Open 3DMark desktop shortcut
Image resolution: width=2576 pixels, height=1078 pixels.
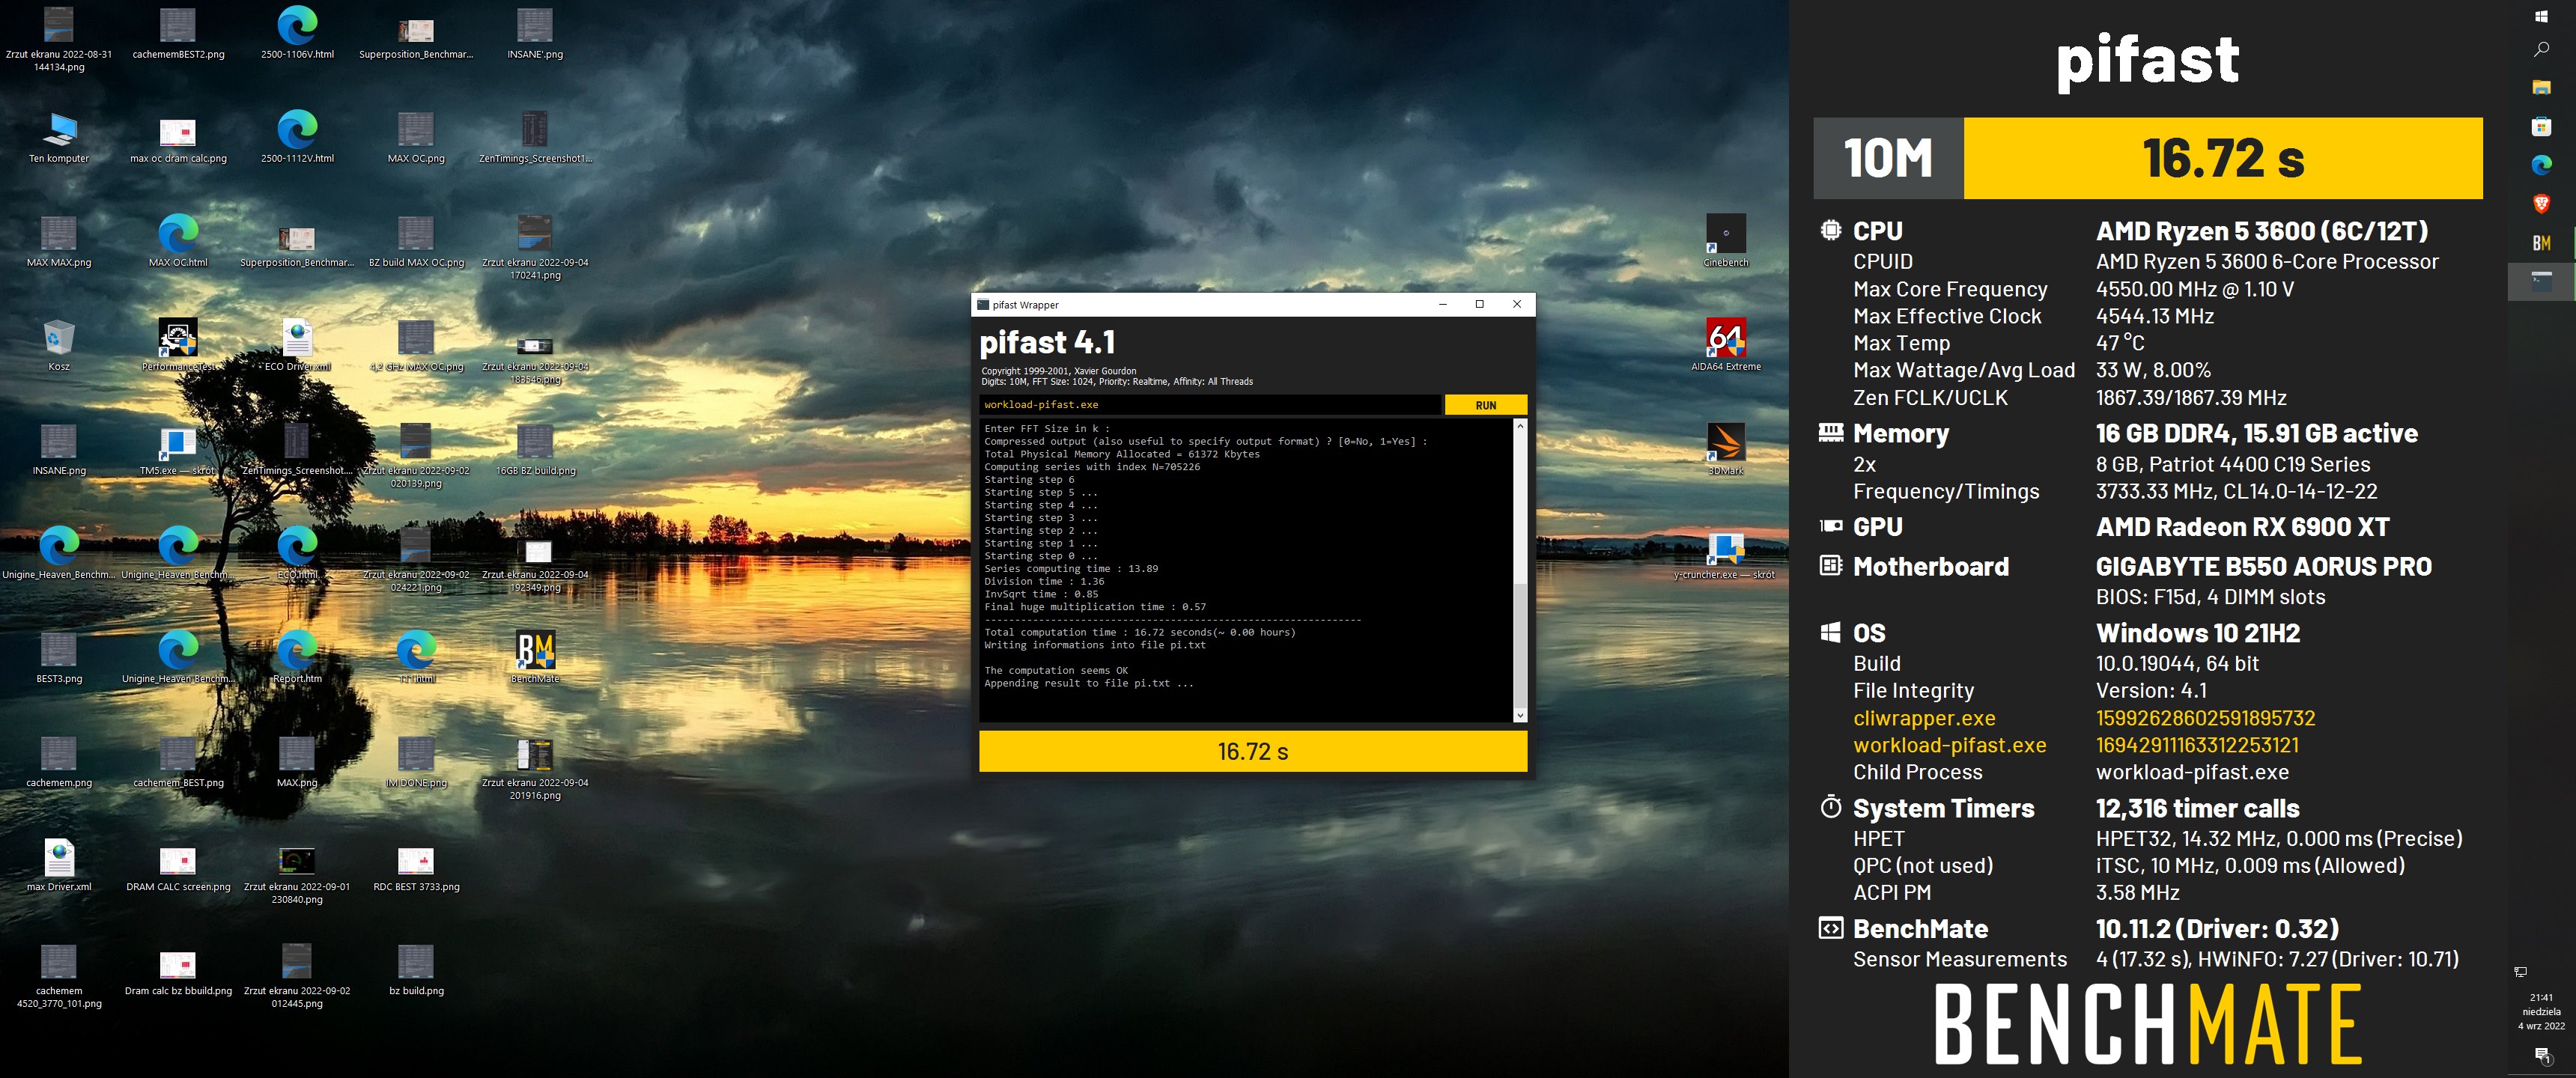[1726, 449]
